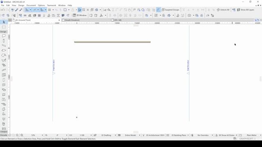
Task: Open the File menu
Action: pos(2,5)
